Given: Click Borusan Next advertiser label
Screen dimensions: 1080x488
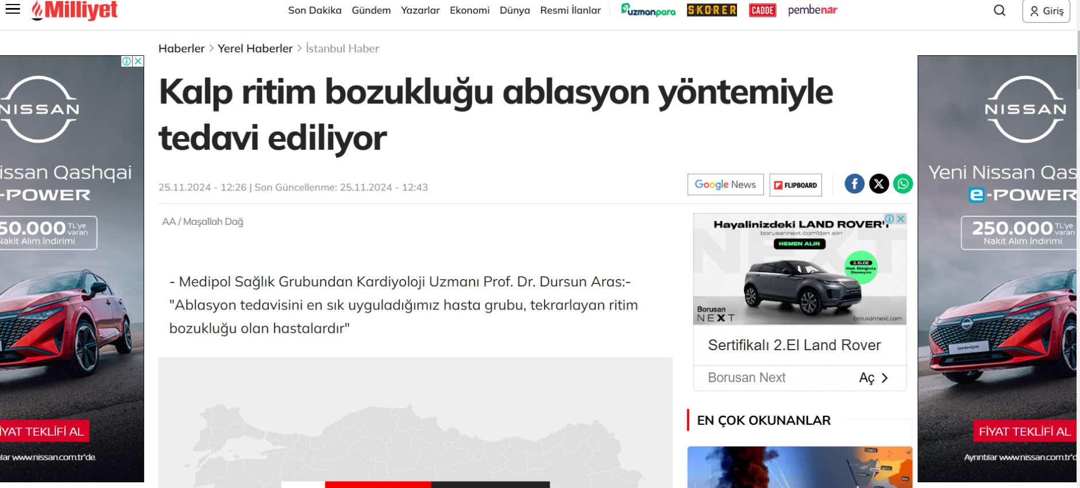Looking at the screenshot, I should coord(746,378).
